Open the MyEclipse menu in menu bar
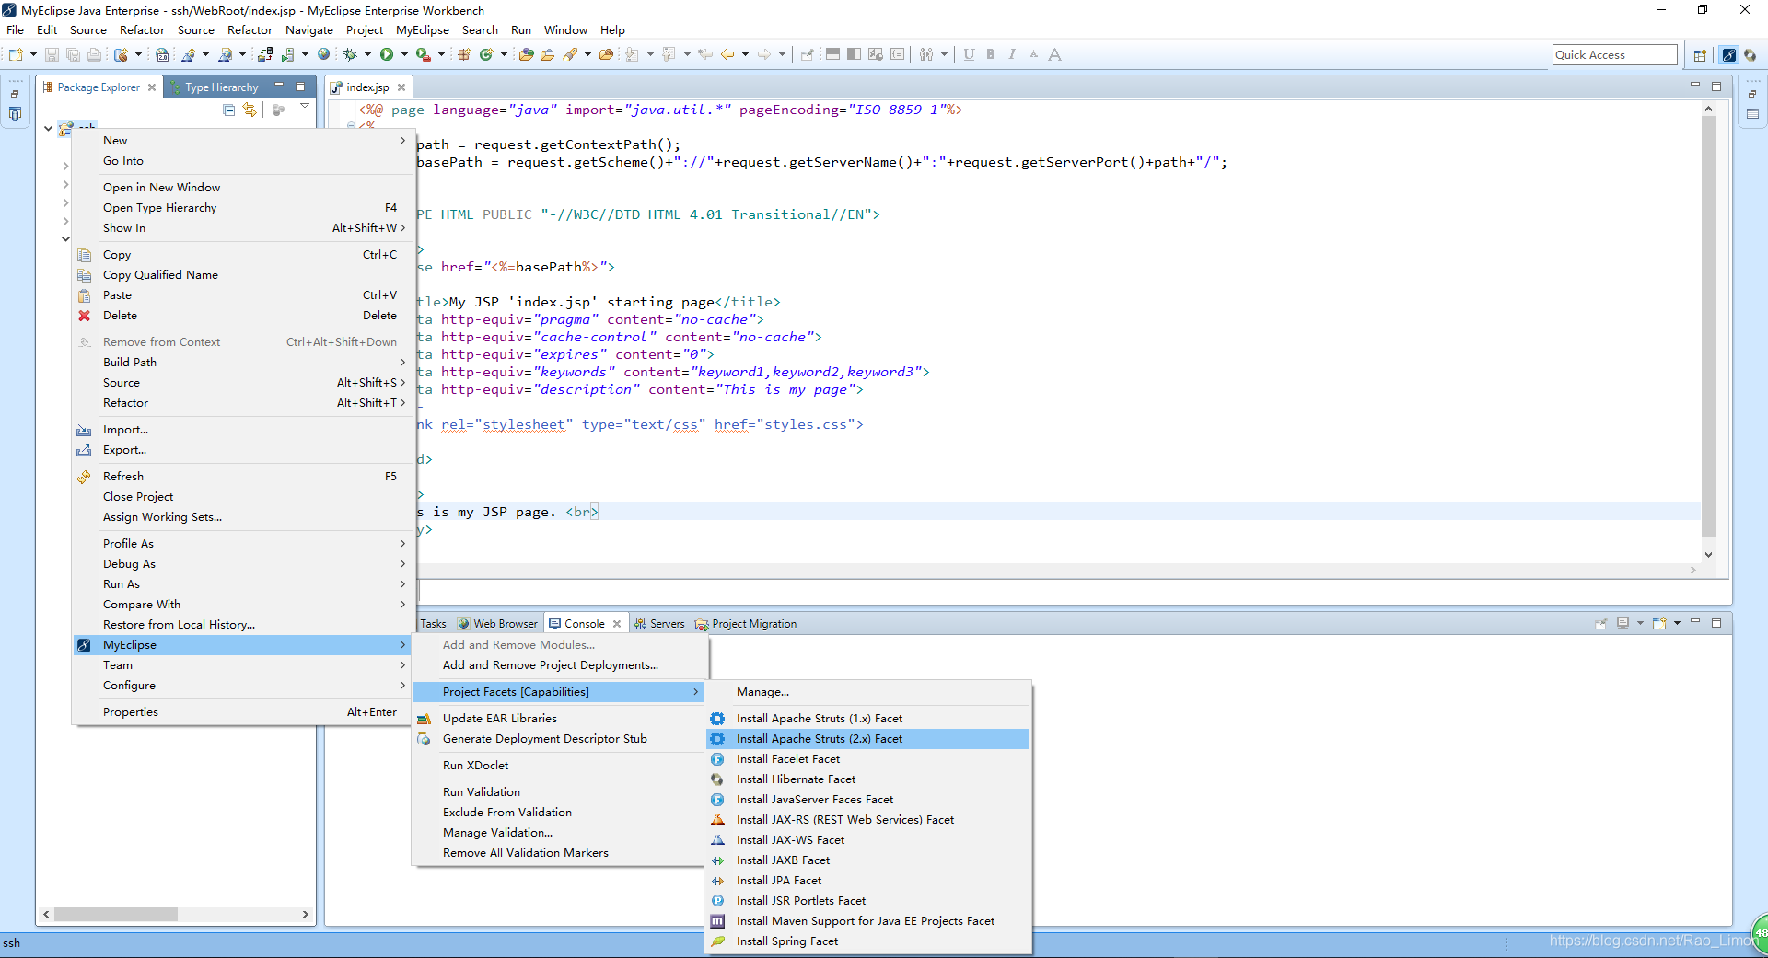Screen dimensions: 1768x958 (x=423, y=29)
